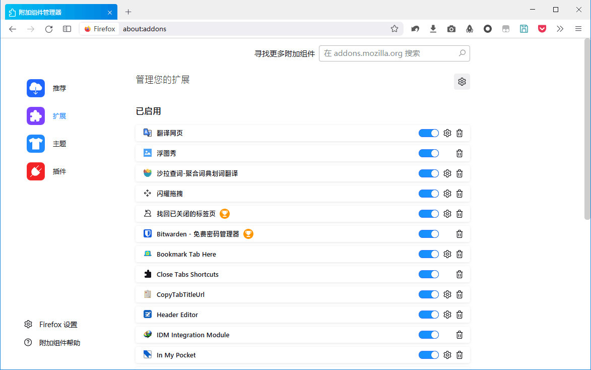The image size is (591, 370).
Task: Remove Close Tabs Shortcuts extension
Action: (459, 275)
